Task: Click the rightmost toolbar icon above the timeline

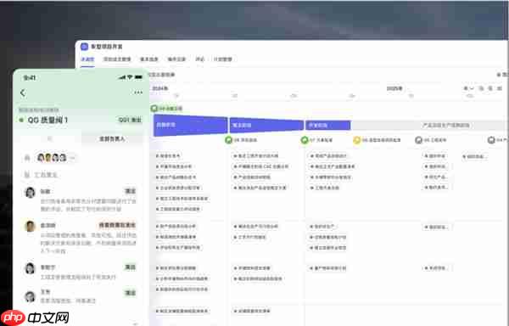Action: [x=500, y=88]
